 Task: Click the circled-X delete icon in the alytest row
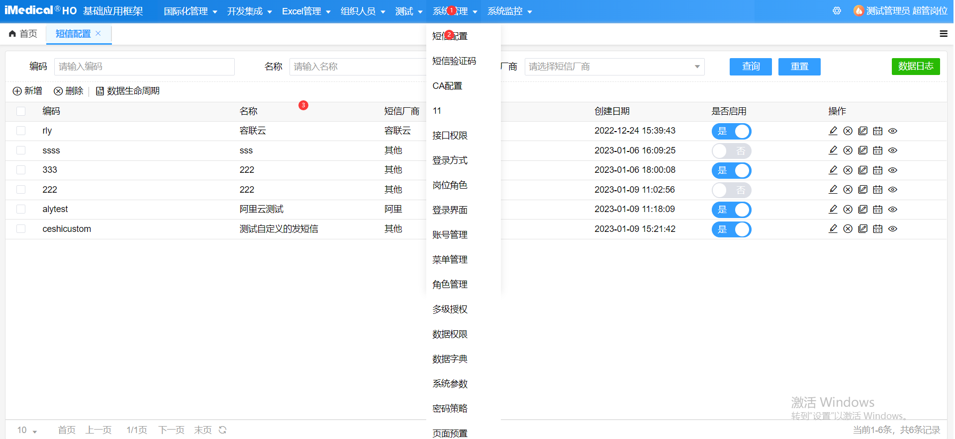(848, 210)
